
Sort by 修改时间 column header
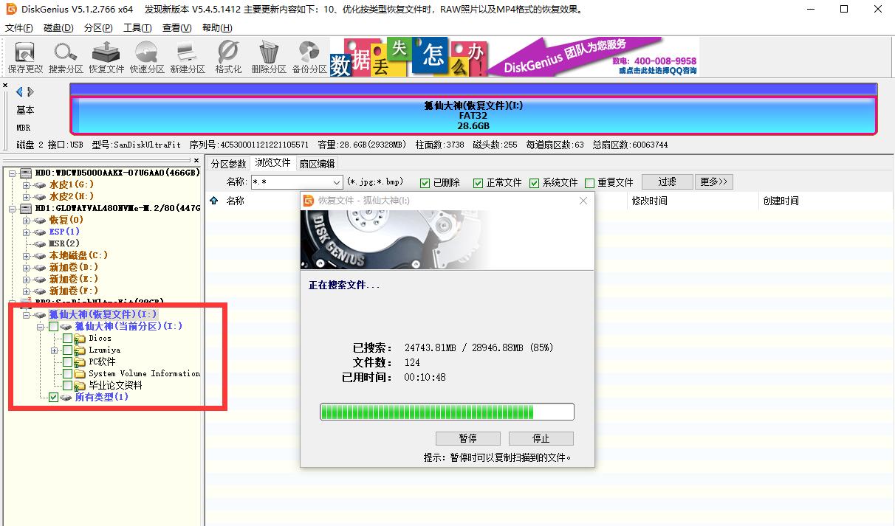pos(649,201)
